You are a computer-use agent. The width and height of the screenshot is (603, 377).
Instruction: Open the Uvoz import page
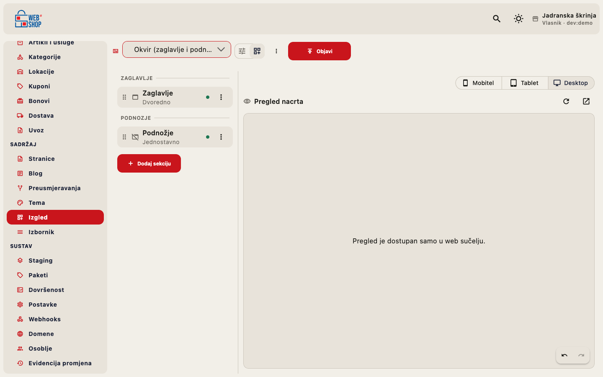(55, 130)
